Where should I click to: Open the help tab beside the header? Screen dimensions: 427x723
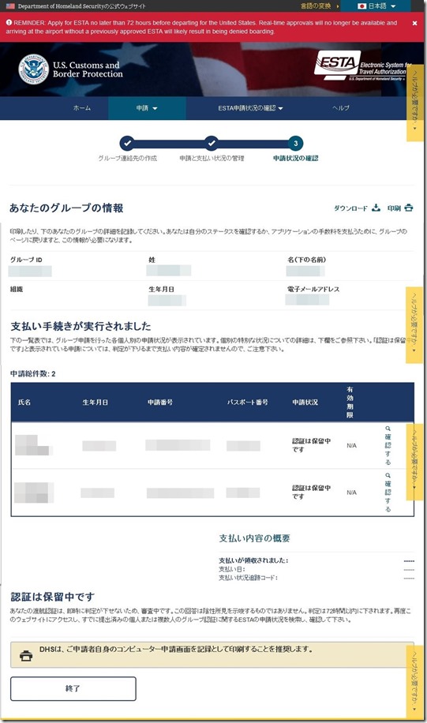[415, 103]
